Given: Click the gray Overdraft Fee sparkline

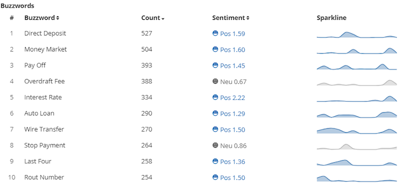Looking at the screenshot, I should tap(357, 83).
